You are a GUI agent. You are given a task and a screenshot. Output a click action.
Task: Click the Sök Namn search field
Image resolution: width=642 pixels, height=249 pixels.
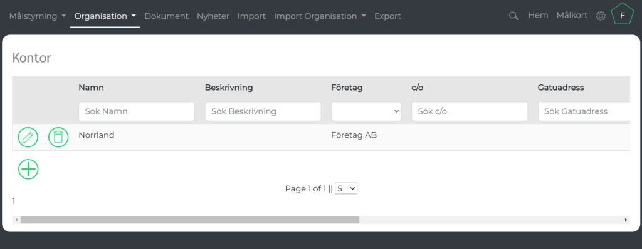point(136,111)
